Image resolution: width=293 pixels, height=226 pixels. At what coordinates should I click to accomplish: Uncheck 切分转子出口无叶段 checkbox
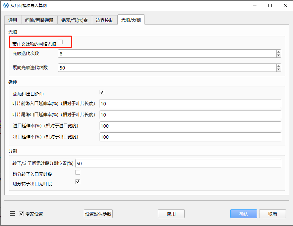[x=78, y=182]
